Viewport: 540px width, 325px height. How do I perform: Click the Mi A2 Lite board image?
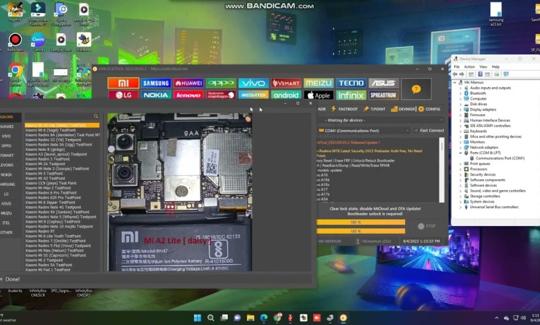pos(180,192)
